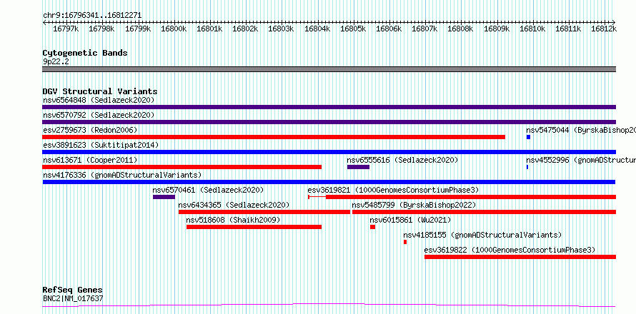Click the nsv4176336 gnomAD blue bar
The image size is (636, 314).
pyautogui.click(x=329, y=182)
